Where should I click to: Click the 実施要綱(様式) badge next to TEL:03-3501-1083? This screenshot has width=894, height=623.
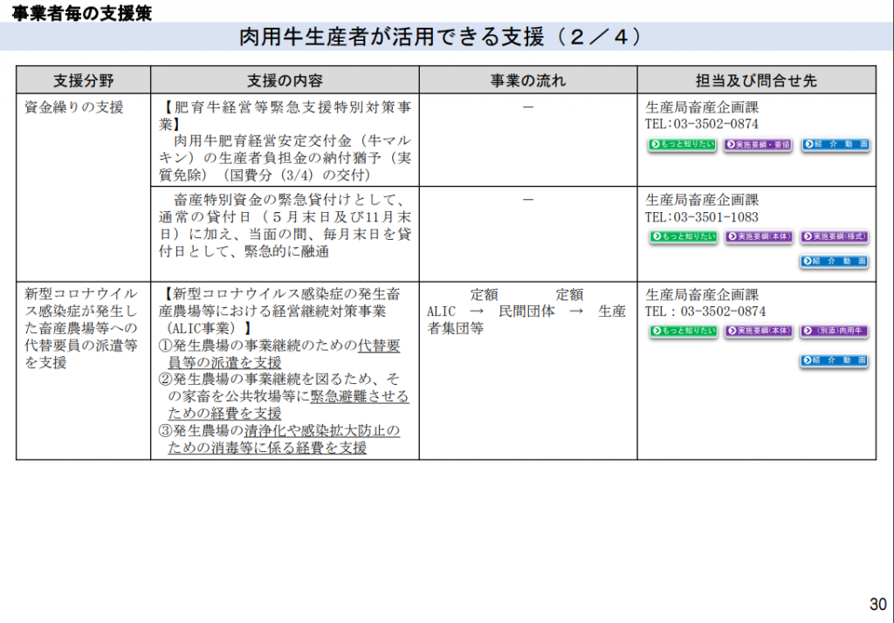(836, 236)
